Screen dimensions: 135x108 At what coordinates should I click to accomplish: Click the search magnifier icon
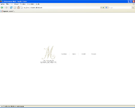[133, 7]
